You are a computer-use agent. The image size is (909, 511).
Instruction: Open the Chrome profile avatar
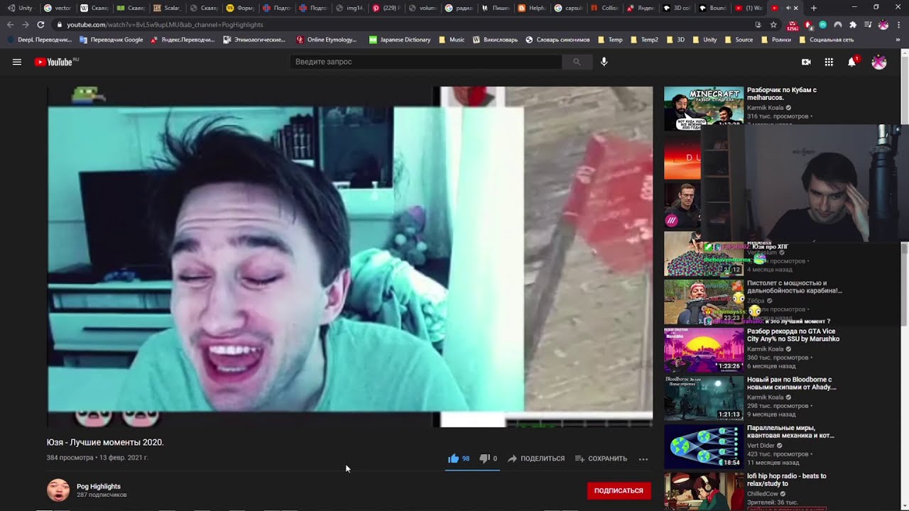pyautogui.click(x=883, y=24)
